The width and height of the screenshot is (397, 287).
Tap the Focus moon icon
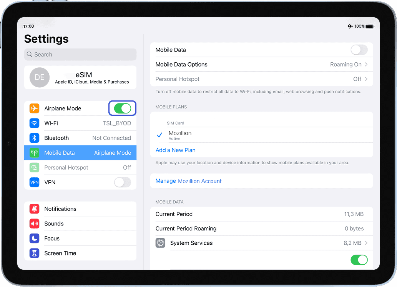[x=35, y=239]
